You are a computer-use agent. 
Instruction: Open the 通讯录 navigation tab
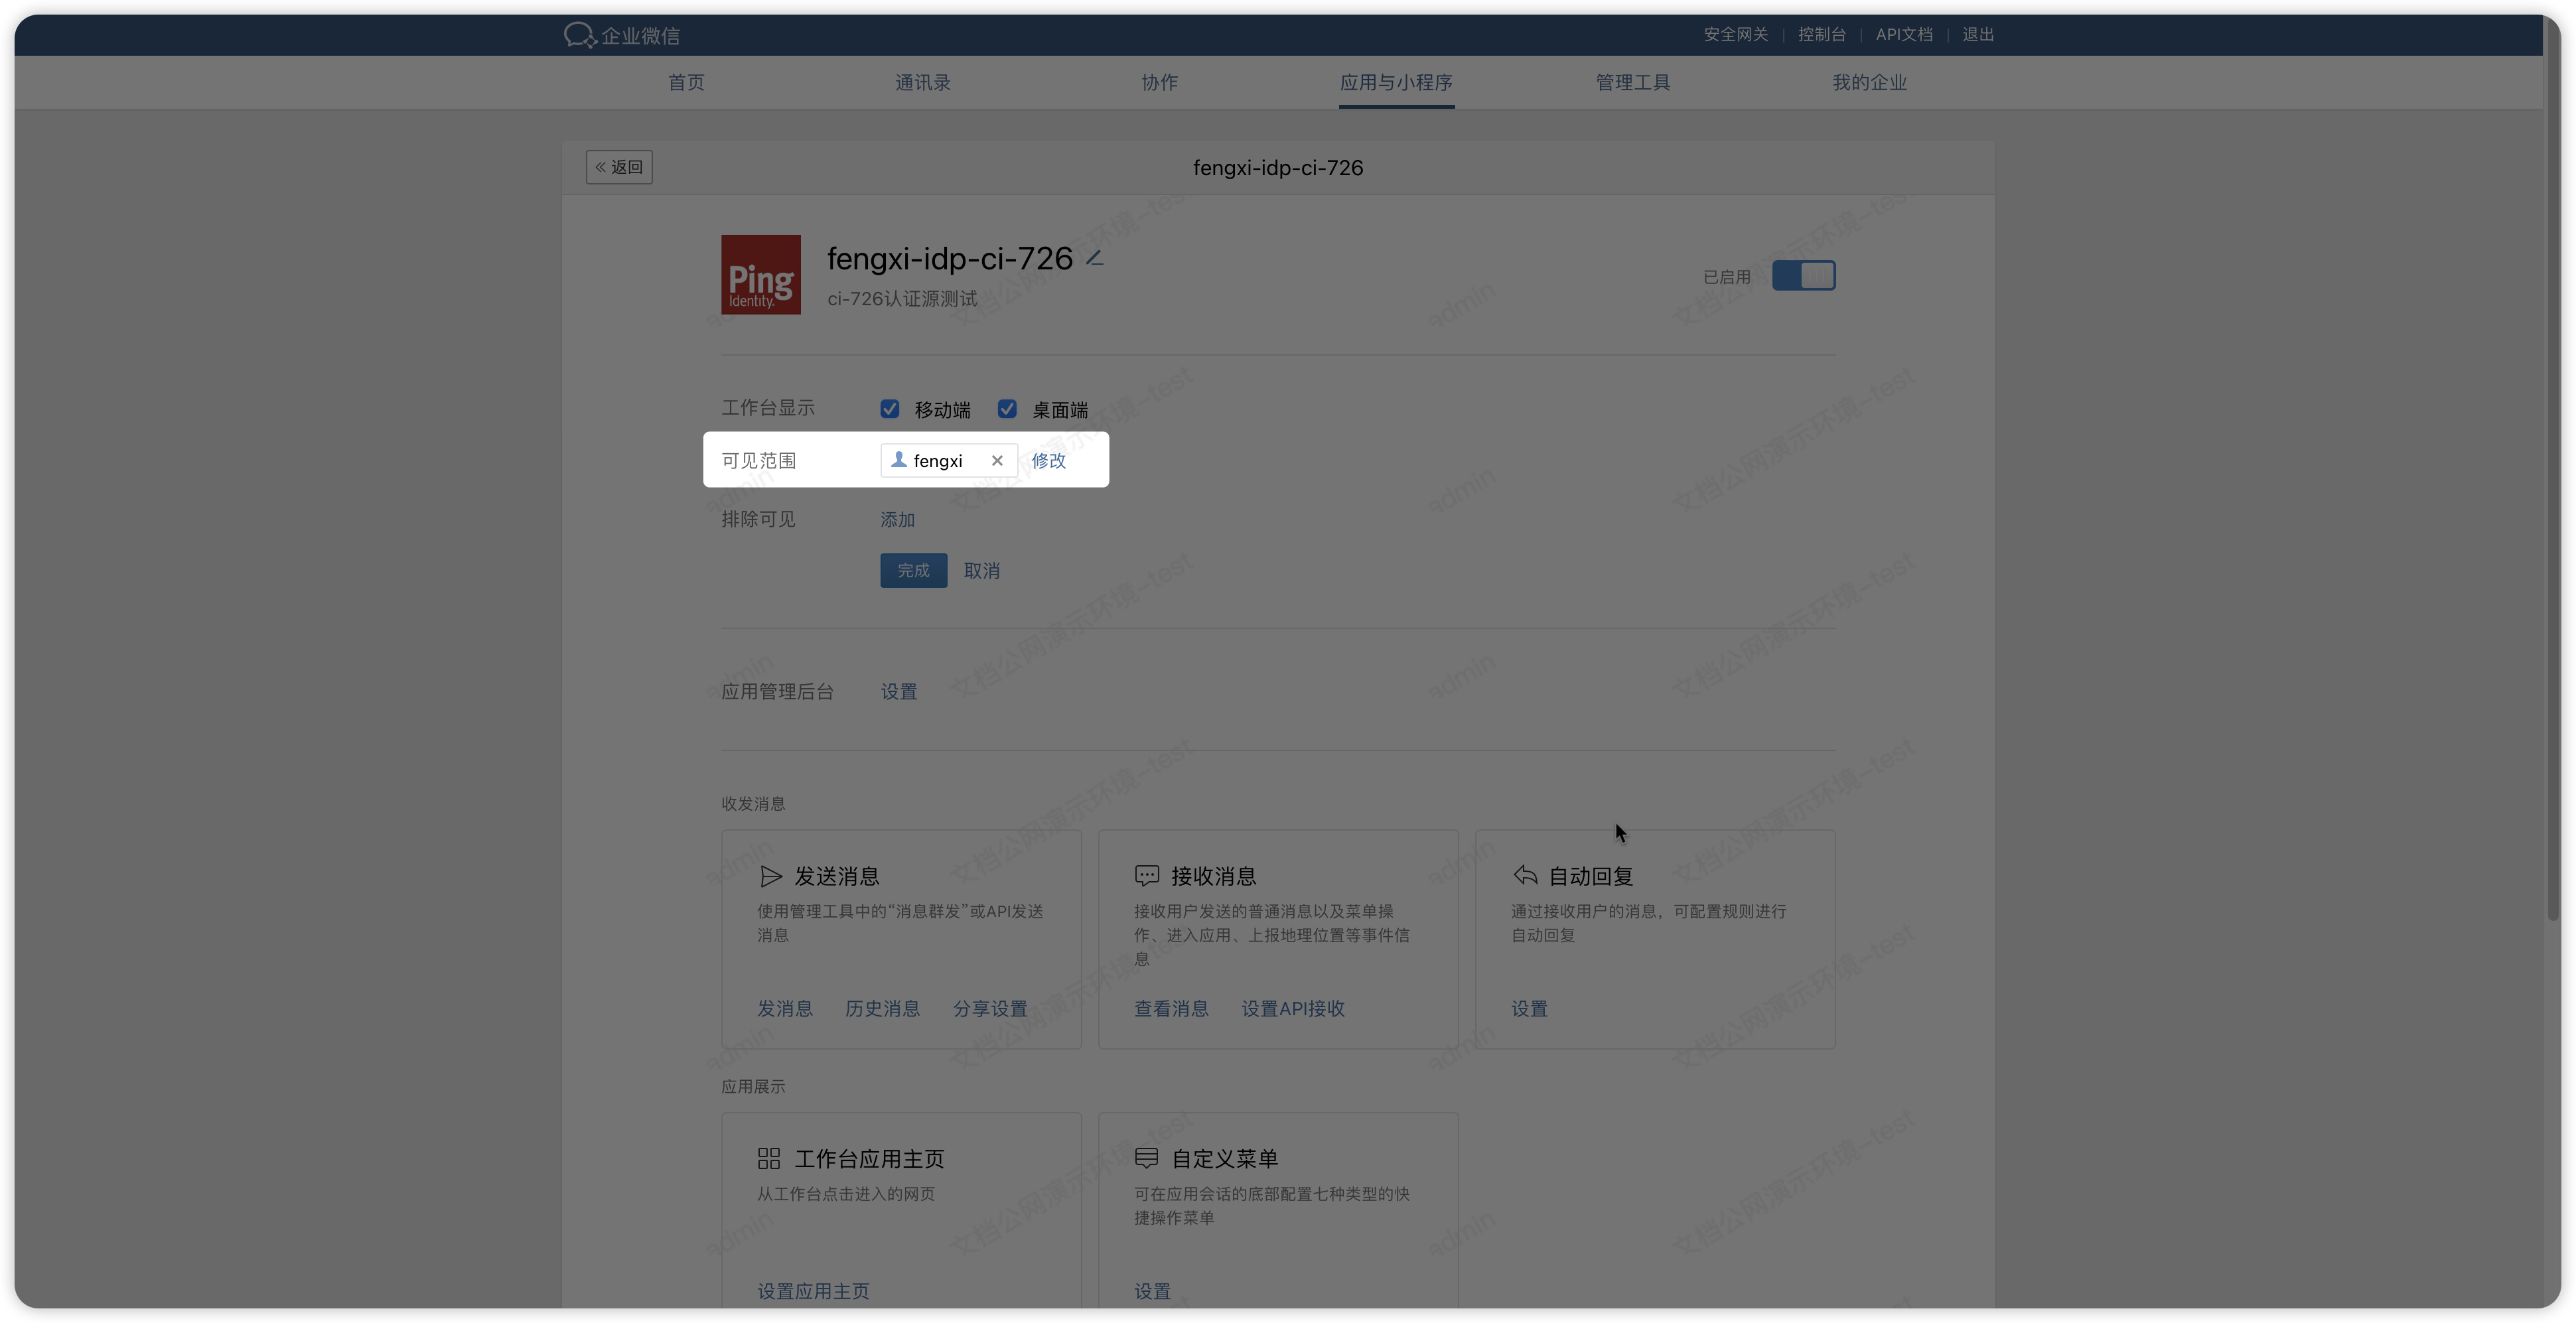[x=922, y=83]
